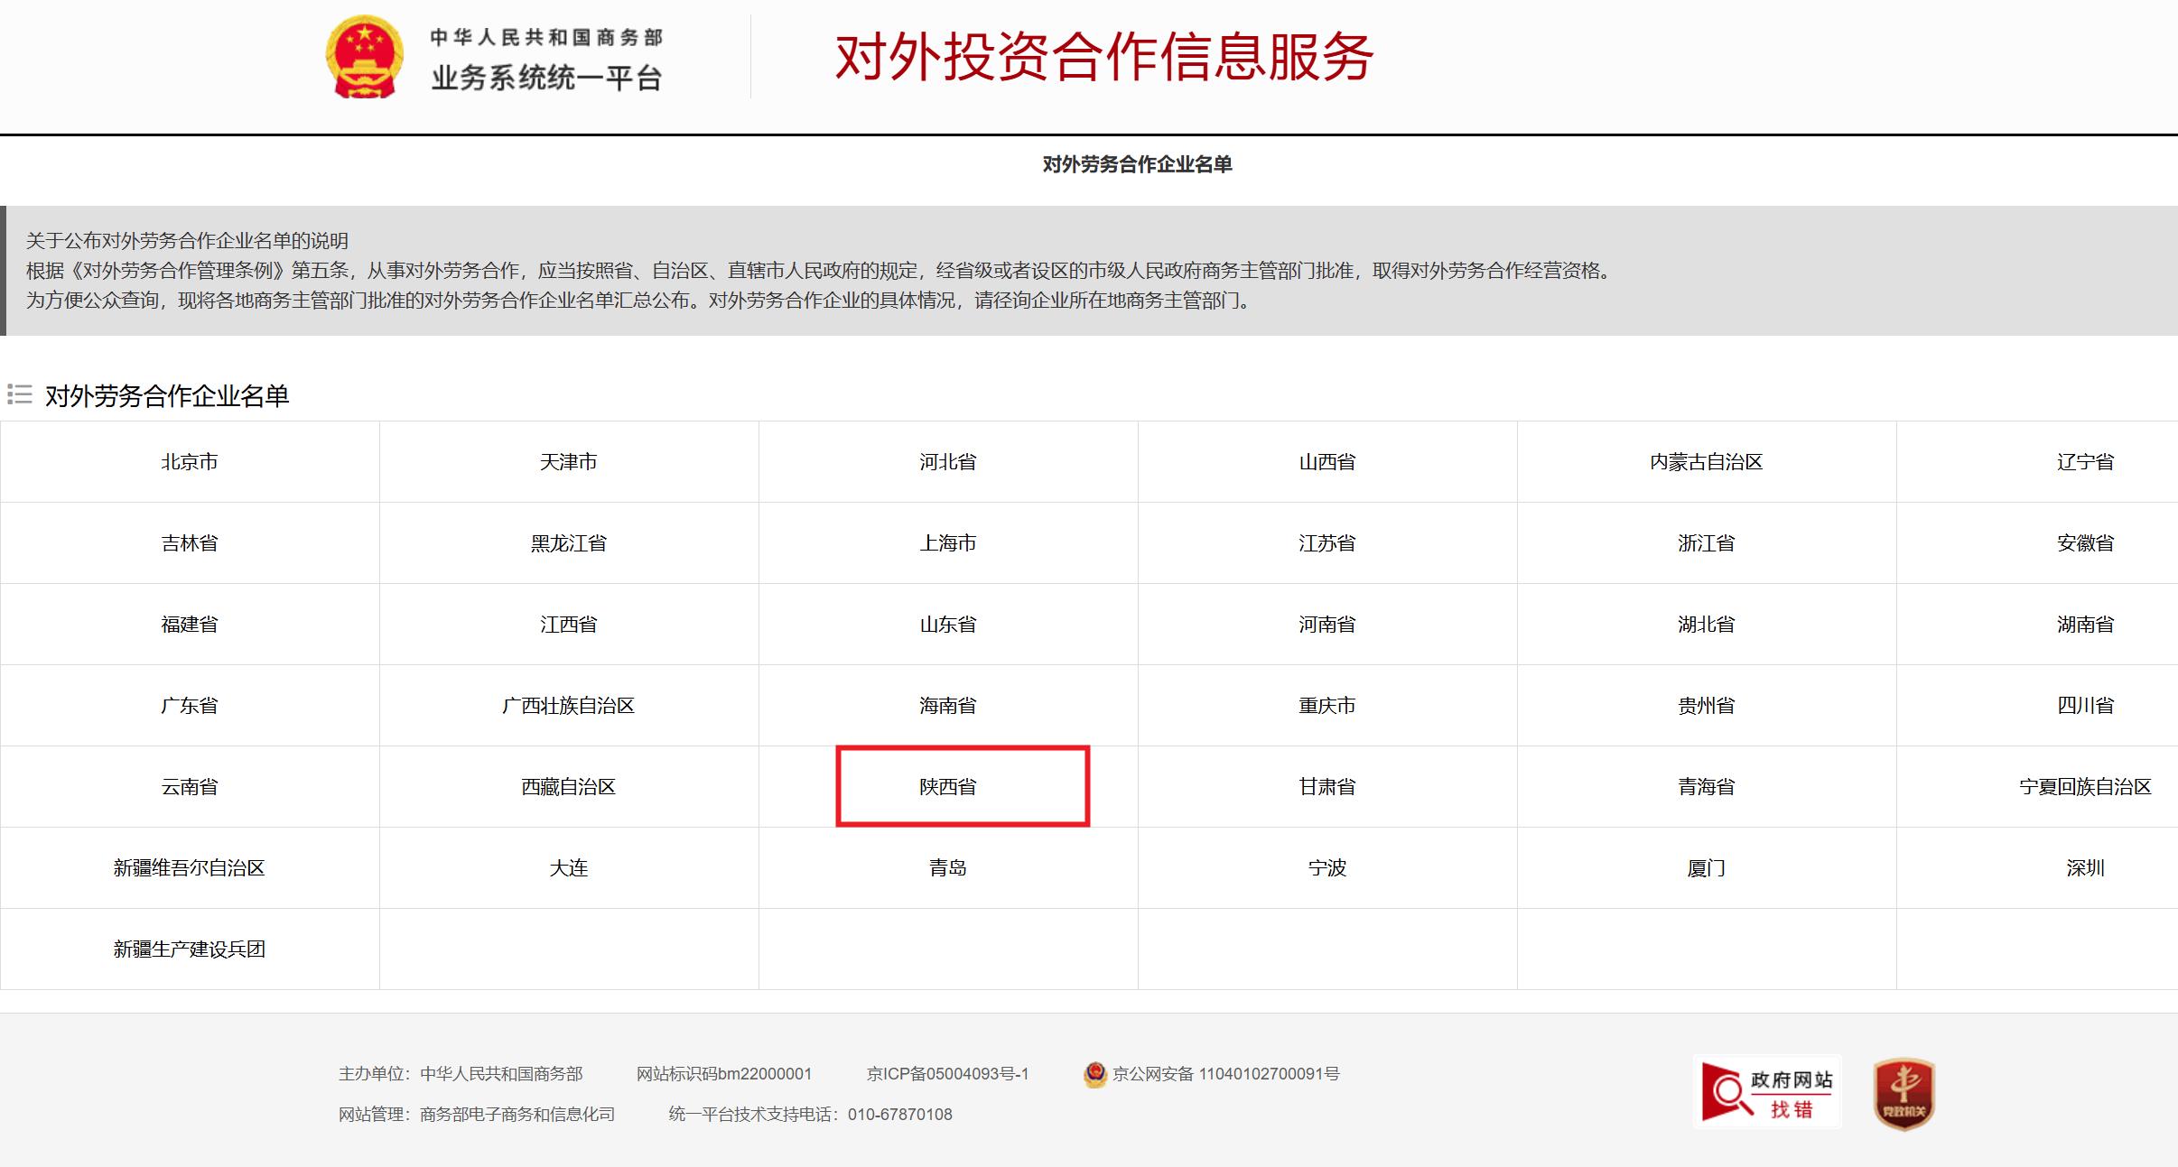The image size is (2178, 1167).
Task: Click the national emblem logo icon
Action: [364, 57]
